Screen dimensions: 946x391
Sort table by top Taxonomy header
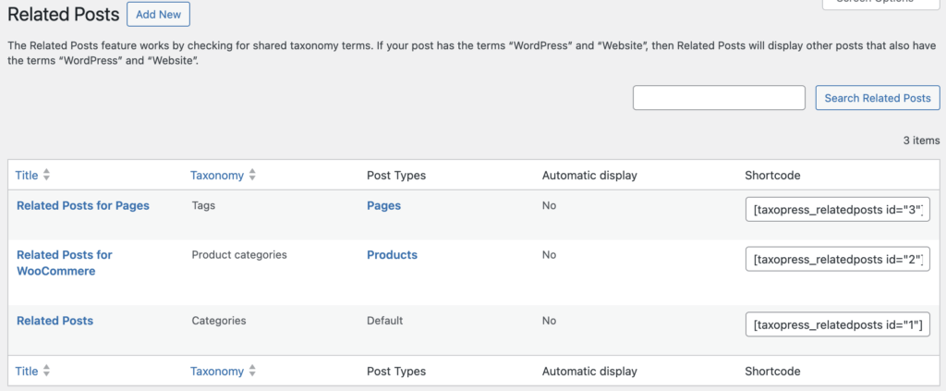(x=217, y=176)
